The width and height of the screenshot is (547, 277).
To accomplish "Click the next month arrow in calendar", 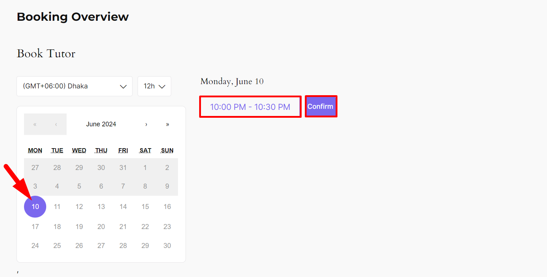I will click(x=146, y=124).
